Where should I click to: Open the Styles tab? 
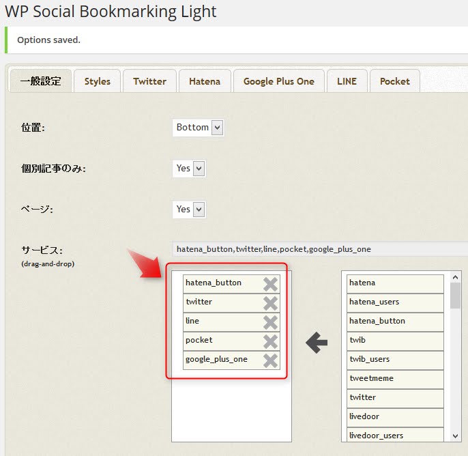tap(98, 81)
